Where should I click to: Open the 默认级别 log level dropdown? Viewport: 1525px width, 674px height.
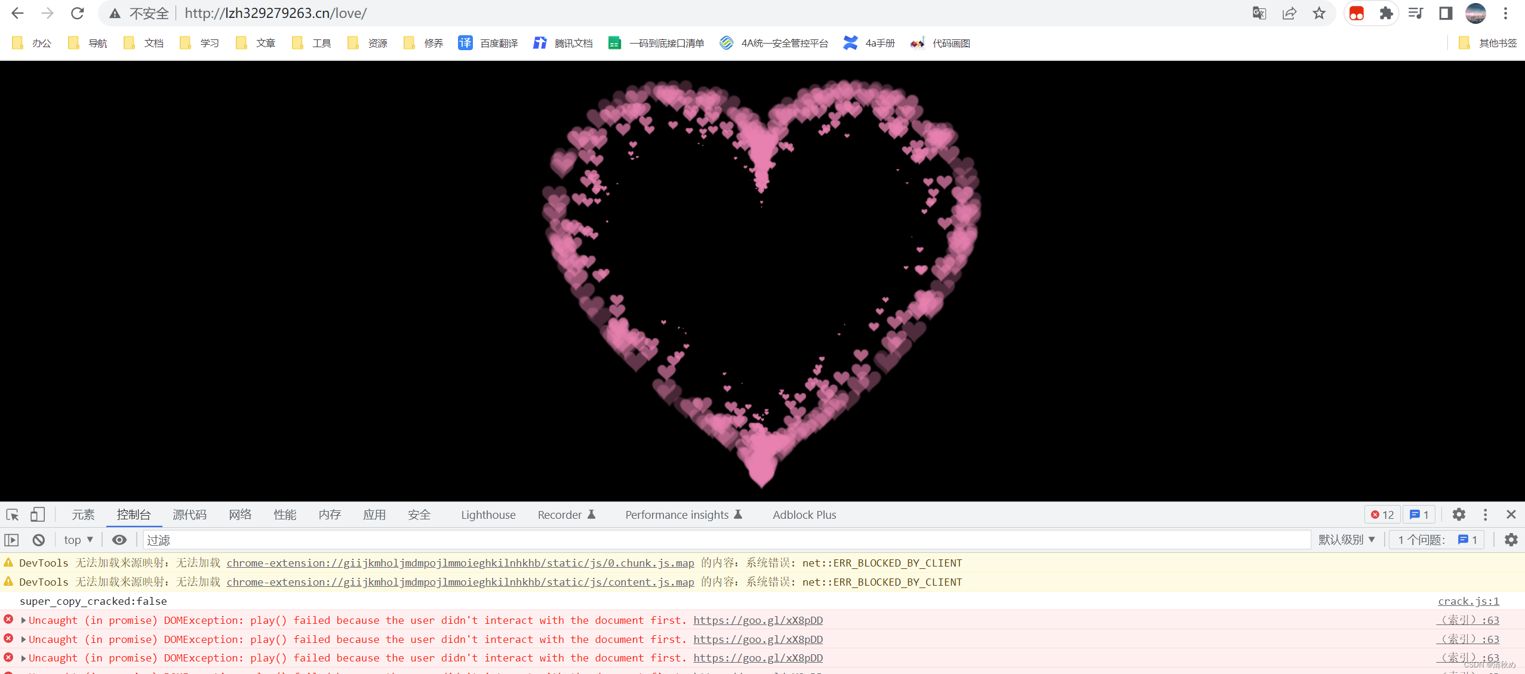pos(1347,540)
